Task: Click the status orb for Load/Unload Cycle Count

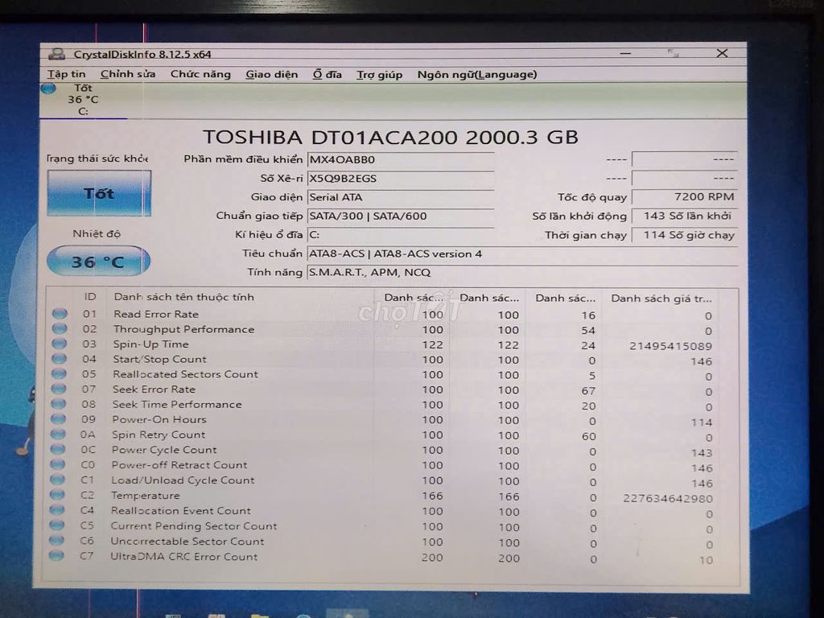Action: pyautogui.click(x=57, y=480)
